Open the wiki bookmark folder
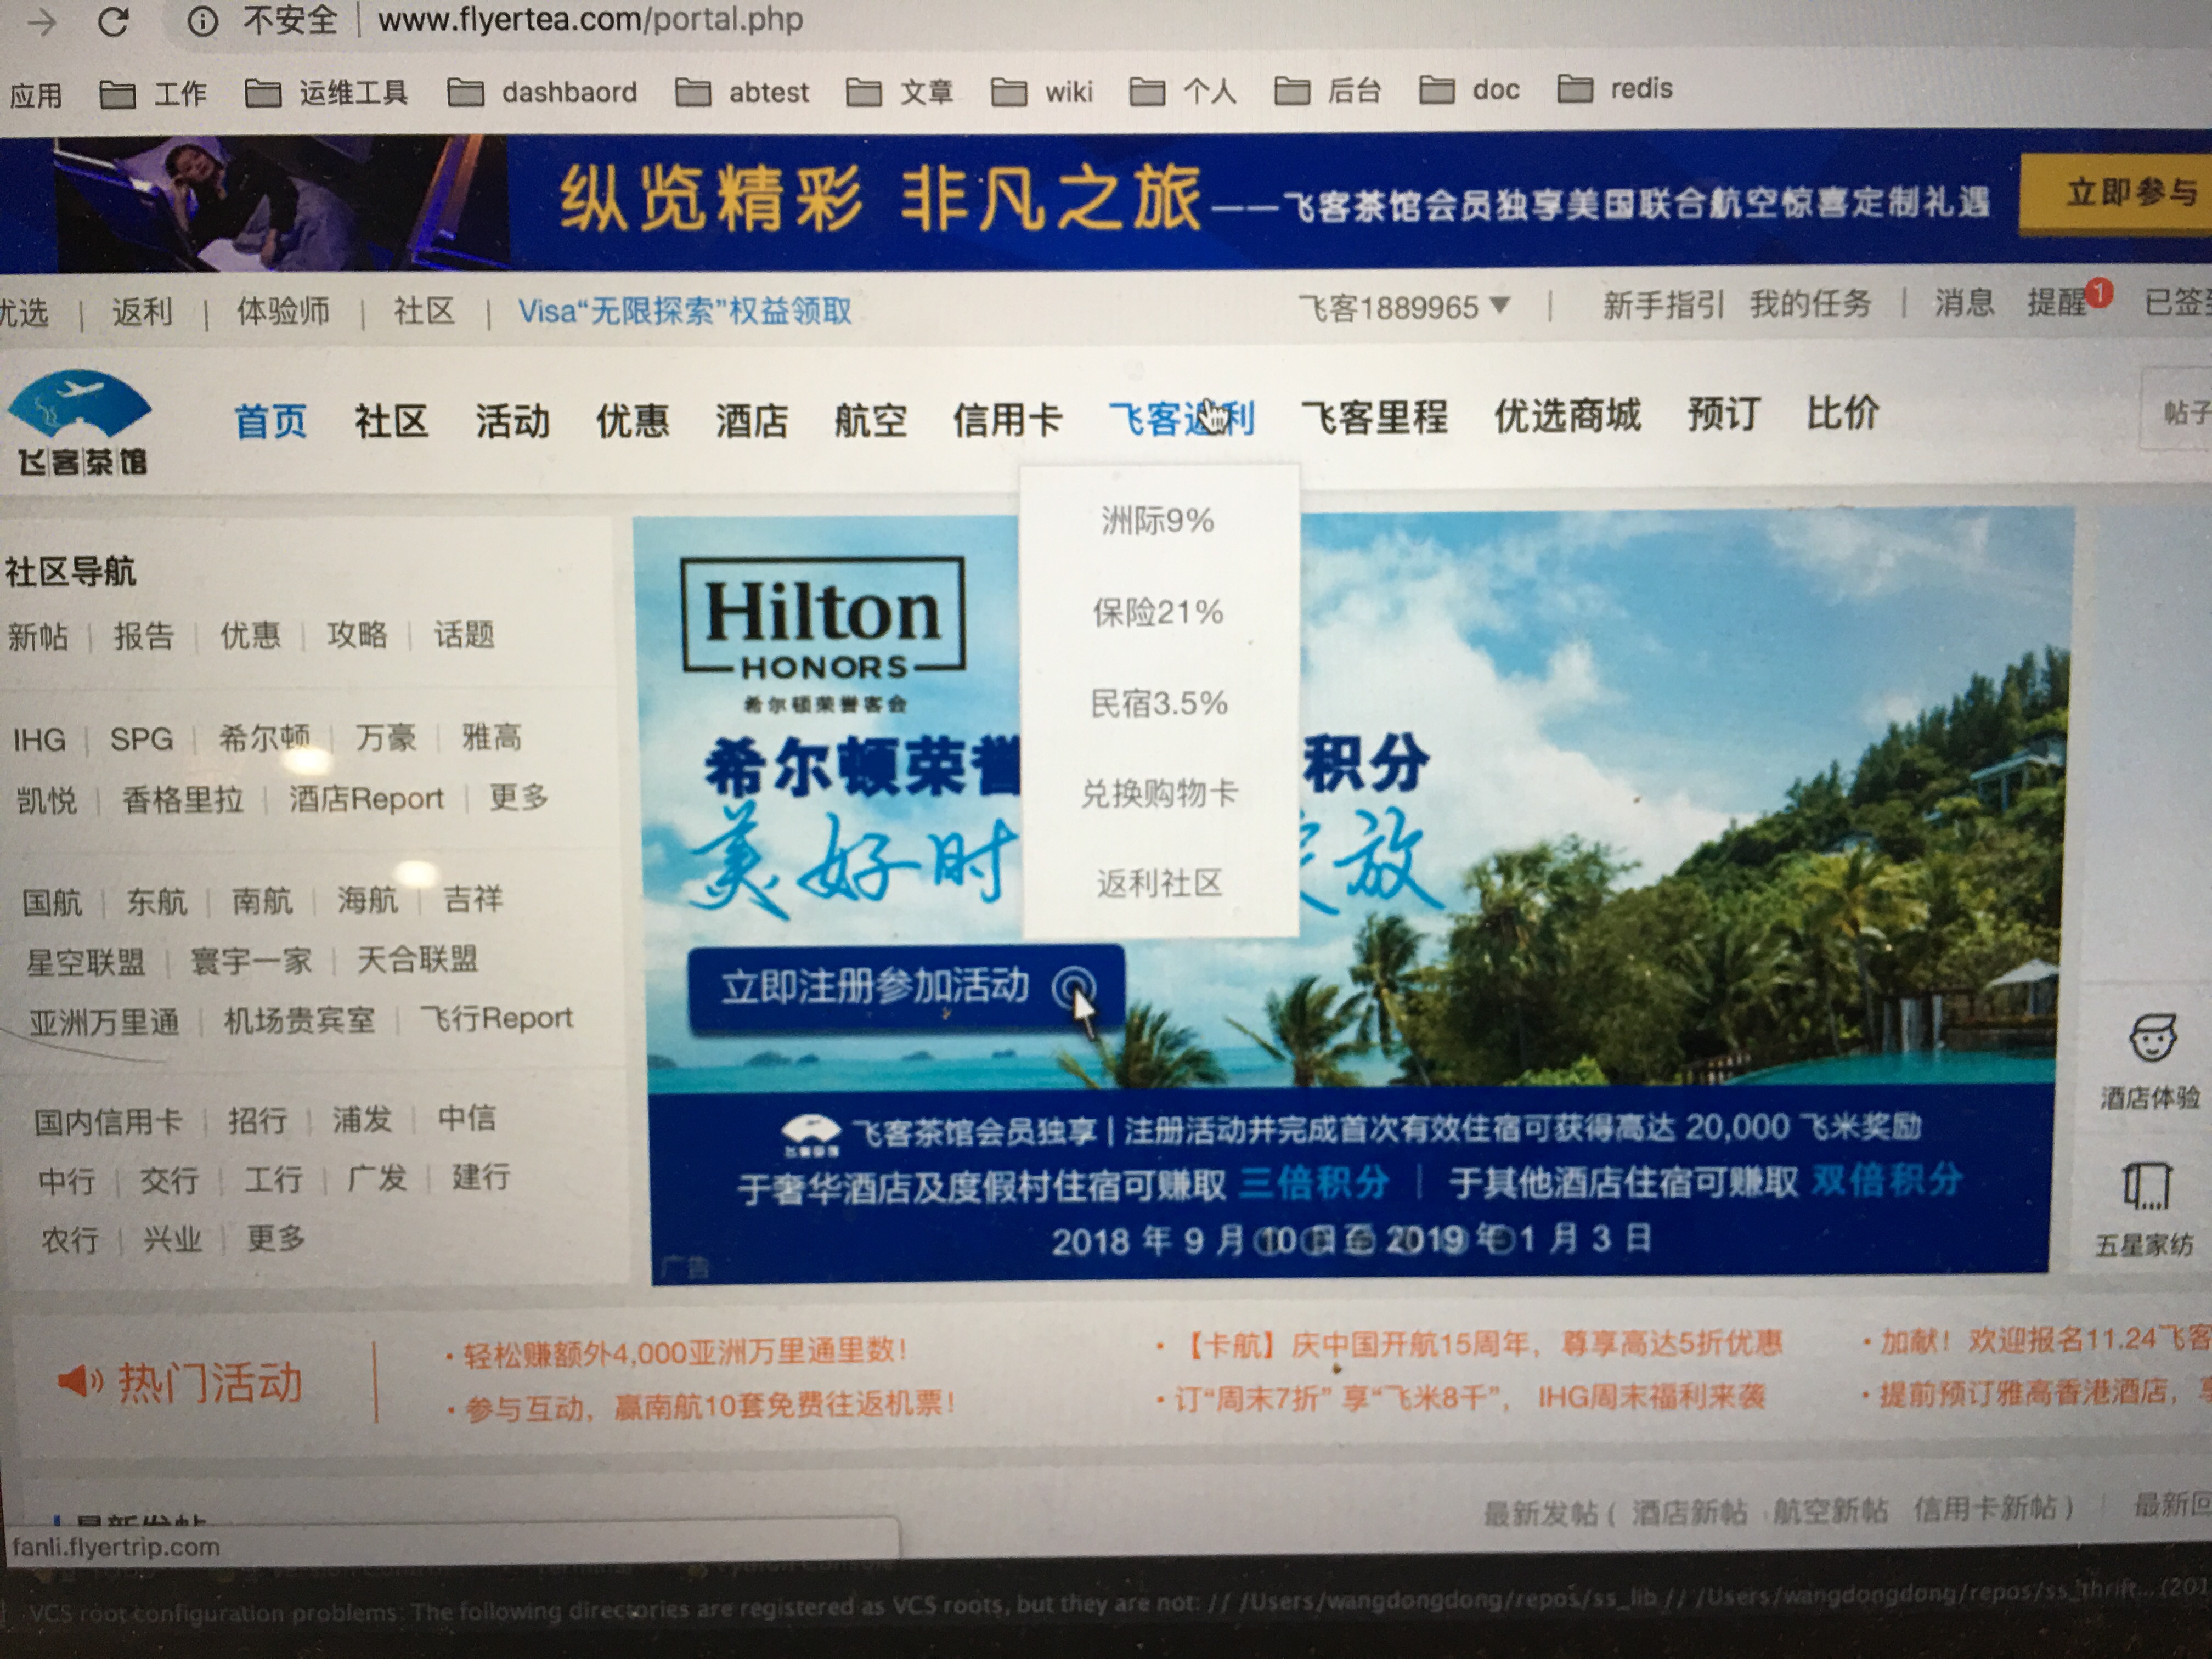The image size is (2212, 1659). tap(1042, 92)
